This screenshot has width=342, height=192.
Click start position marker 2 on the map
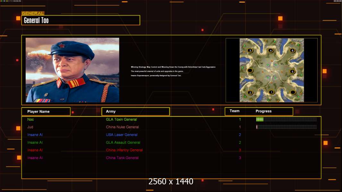tap(250, 92)
